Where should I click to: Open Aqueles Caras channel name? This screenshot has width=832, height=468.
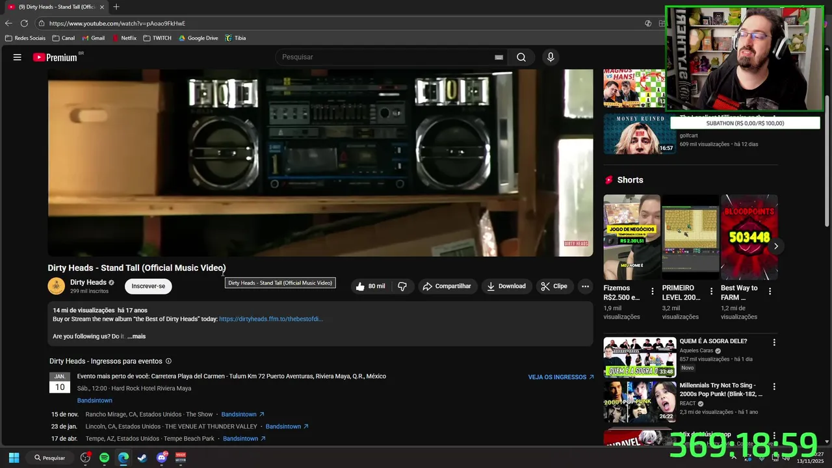[696, 350]
